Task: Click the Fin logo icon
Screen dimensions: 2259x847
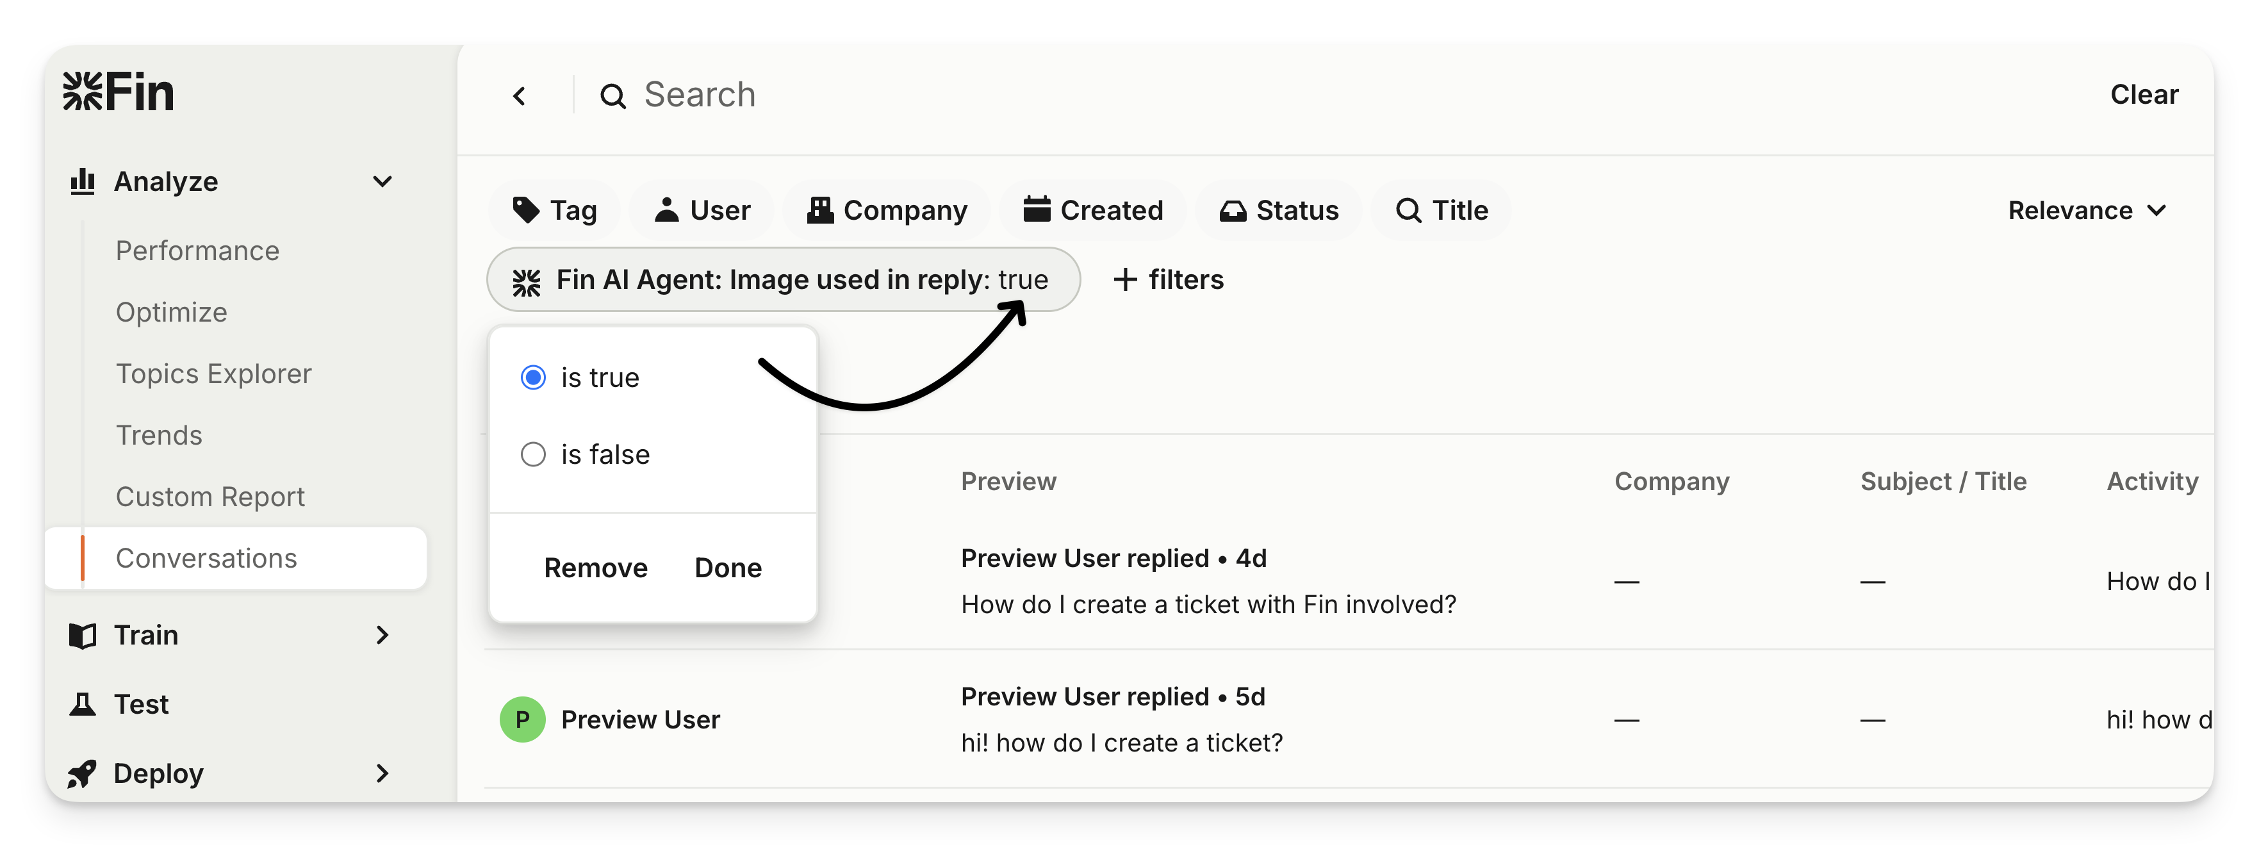Action: pos(83,92)
